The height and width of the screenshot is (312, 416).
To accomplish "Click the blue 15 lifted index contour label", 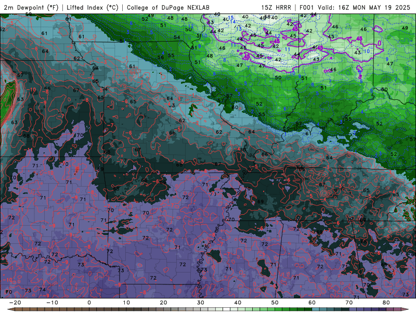I will [231, 18].
